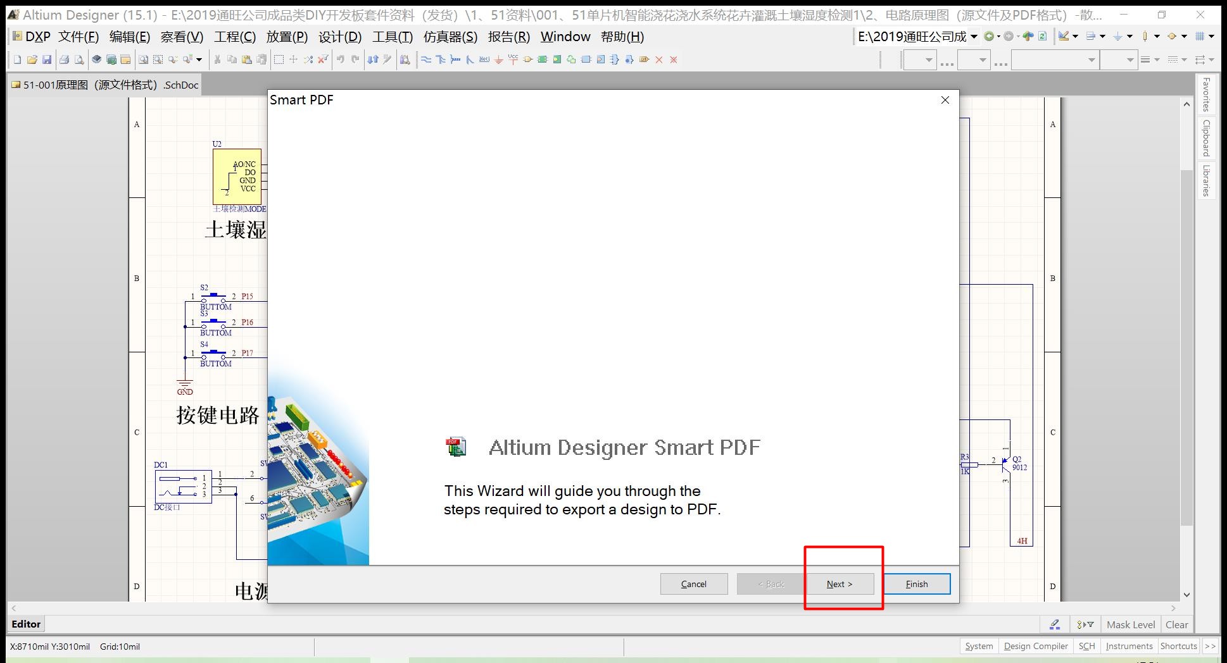The height and width of the screenshot is (663, 1227).
Task: Expand the drawing utility tools dropdown
Action: click(1075, 36)
